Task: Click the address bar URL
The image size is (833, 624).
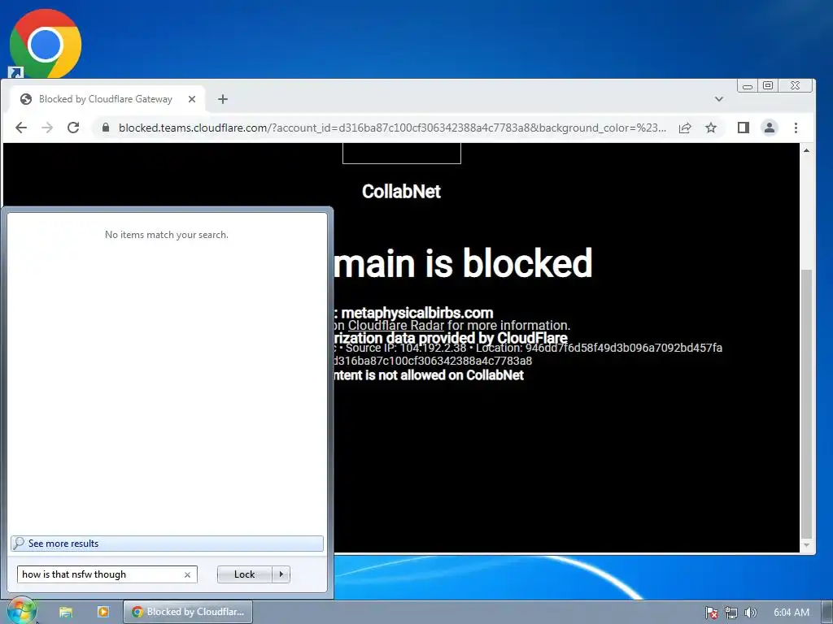Action: (x=392, y=128)
